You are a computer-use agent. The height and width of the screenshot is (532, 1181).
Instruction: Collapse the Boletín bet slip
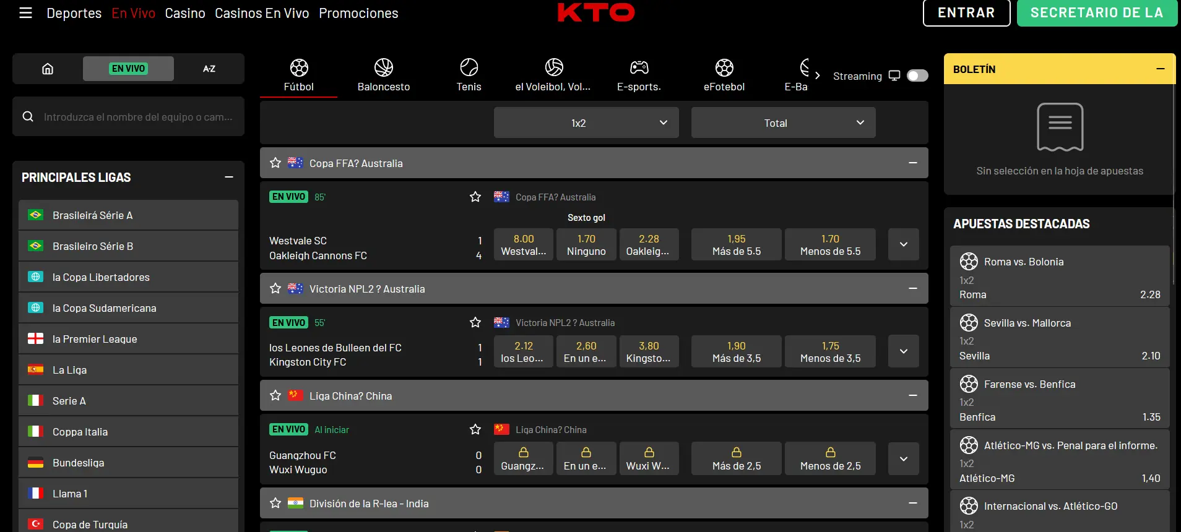1161,69
